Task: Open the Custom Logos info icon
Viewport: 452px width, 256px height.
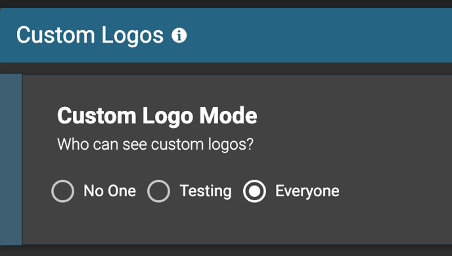Action: [x=179, y=35]
